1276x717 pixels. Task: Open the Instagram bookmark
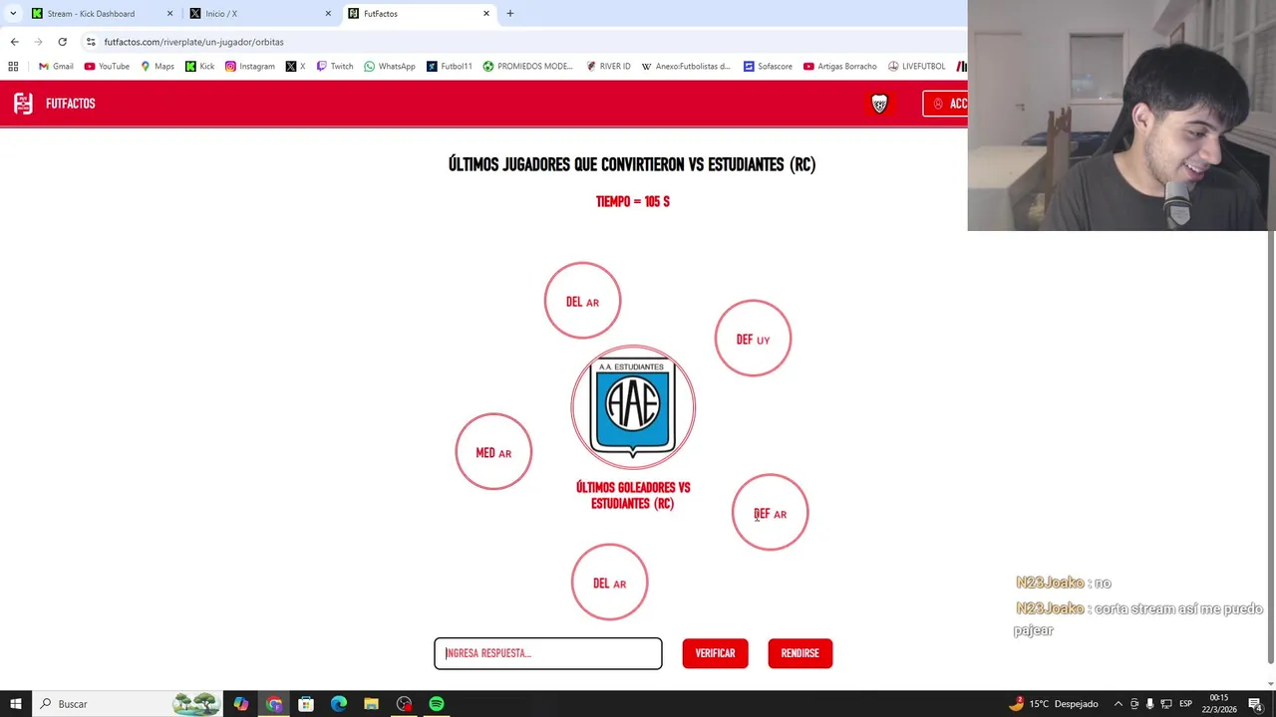(249, 67)
